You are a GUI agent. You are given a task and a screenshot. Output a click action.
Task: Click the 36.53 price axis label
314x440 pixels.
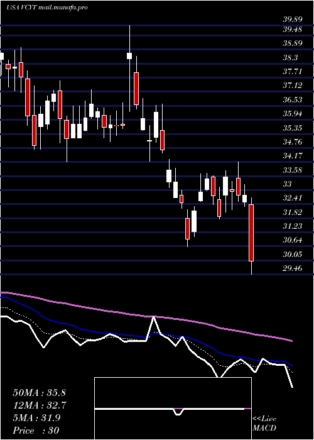click(292, 99)
